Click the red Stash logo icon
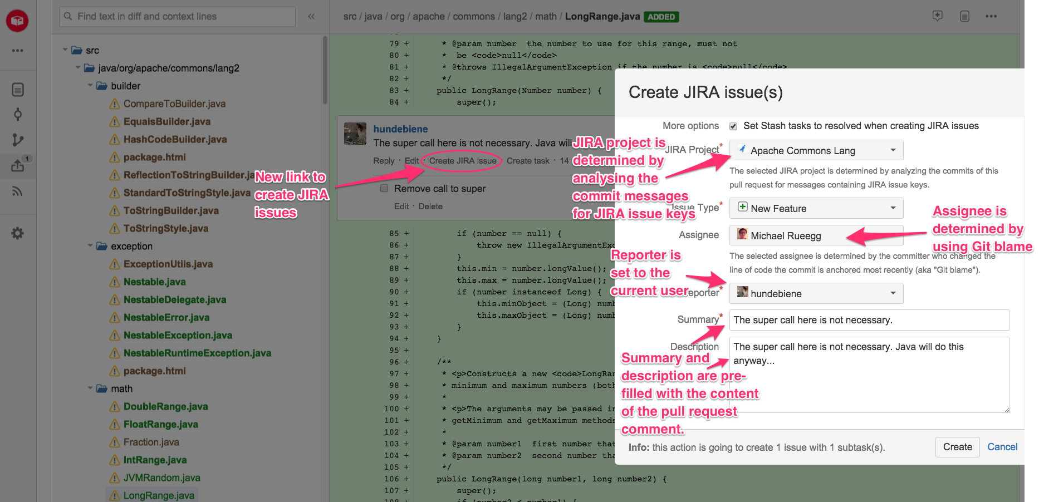 coord(17,21)
